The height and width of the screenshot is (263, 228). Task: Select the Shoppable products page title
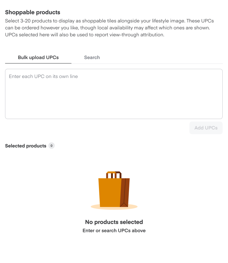click(x=33, y=12)
